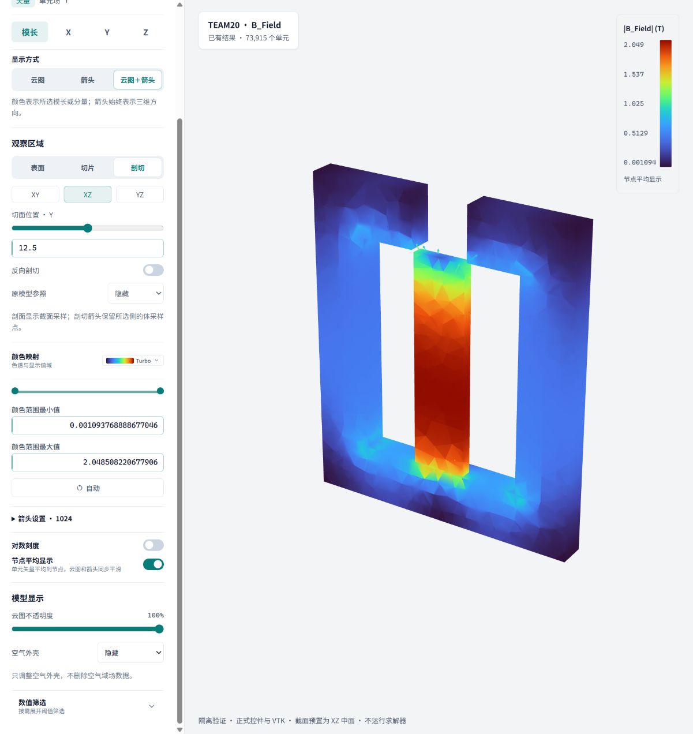Select the YZ plane button
Image resolution: width=693 pixels, height=734 pixels.
tap(140, 194)
